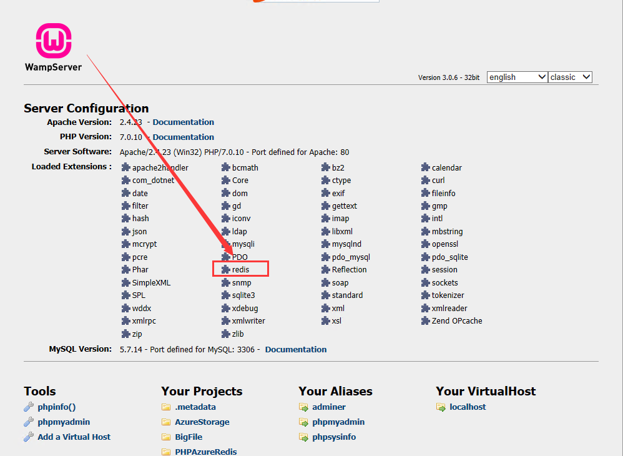This screenshot has height=456, width=623.
Task: Click the puzzle icon beside redis extension
Action: point(226,270)
